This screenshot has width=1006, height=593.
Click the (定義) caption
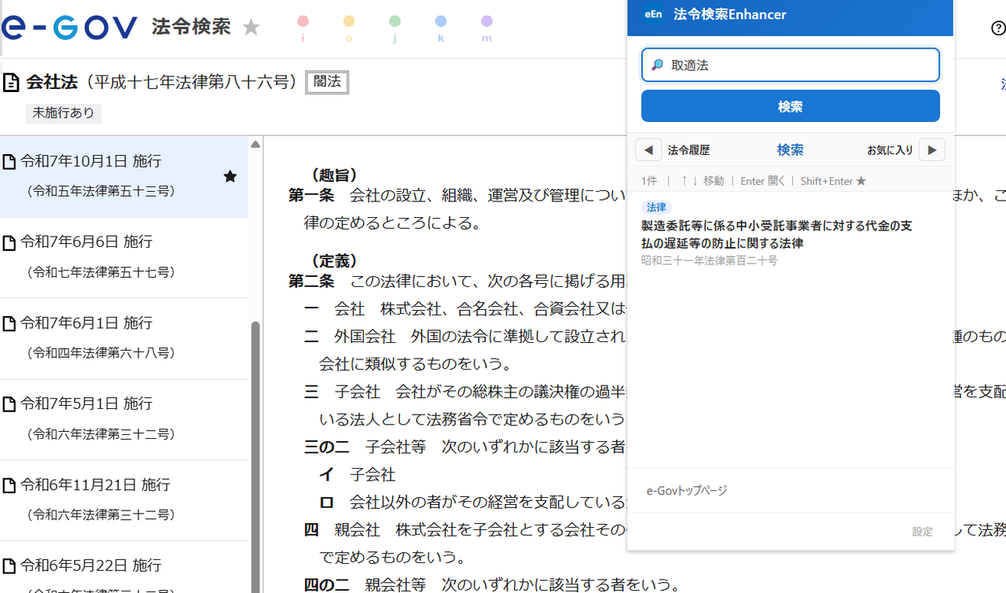[x=335, y=260]
